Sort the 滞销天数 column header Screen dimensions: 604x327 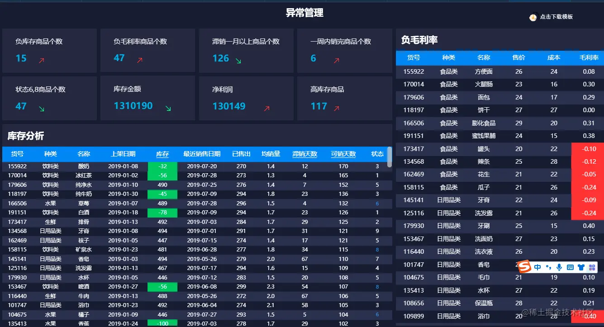pos(305,154)
